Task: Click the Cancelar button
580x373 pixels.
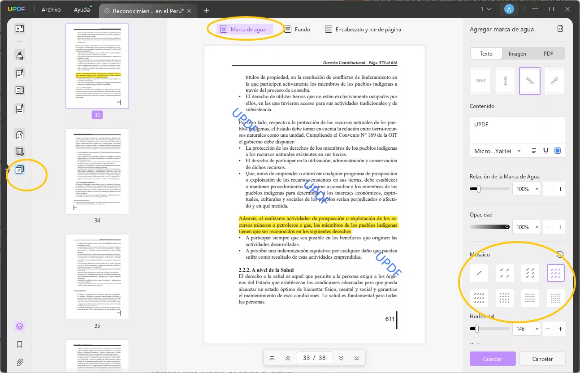Action: tap(542, 359)
